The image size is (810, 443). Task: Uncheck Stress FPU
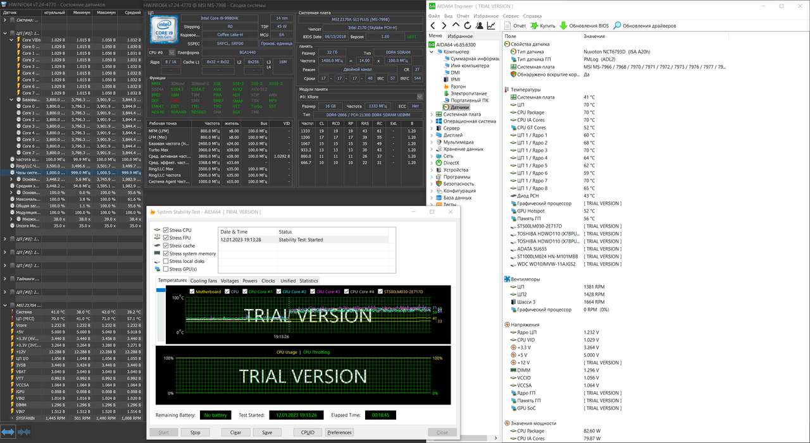[166, 238]
